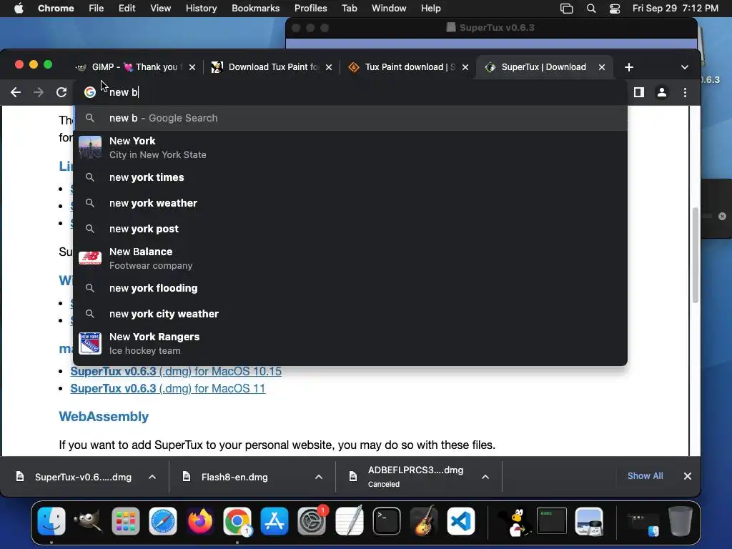The height and width of the screenshot is (549, 732).
Task: Open Finder from the Dock
Action: (51, 521)
